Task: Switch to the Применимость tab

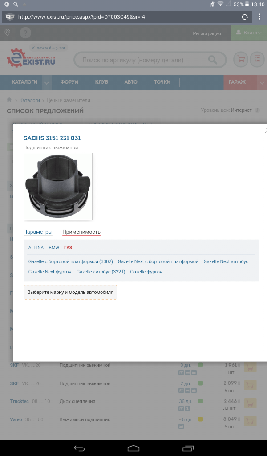Action: point(81,232)
